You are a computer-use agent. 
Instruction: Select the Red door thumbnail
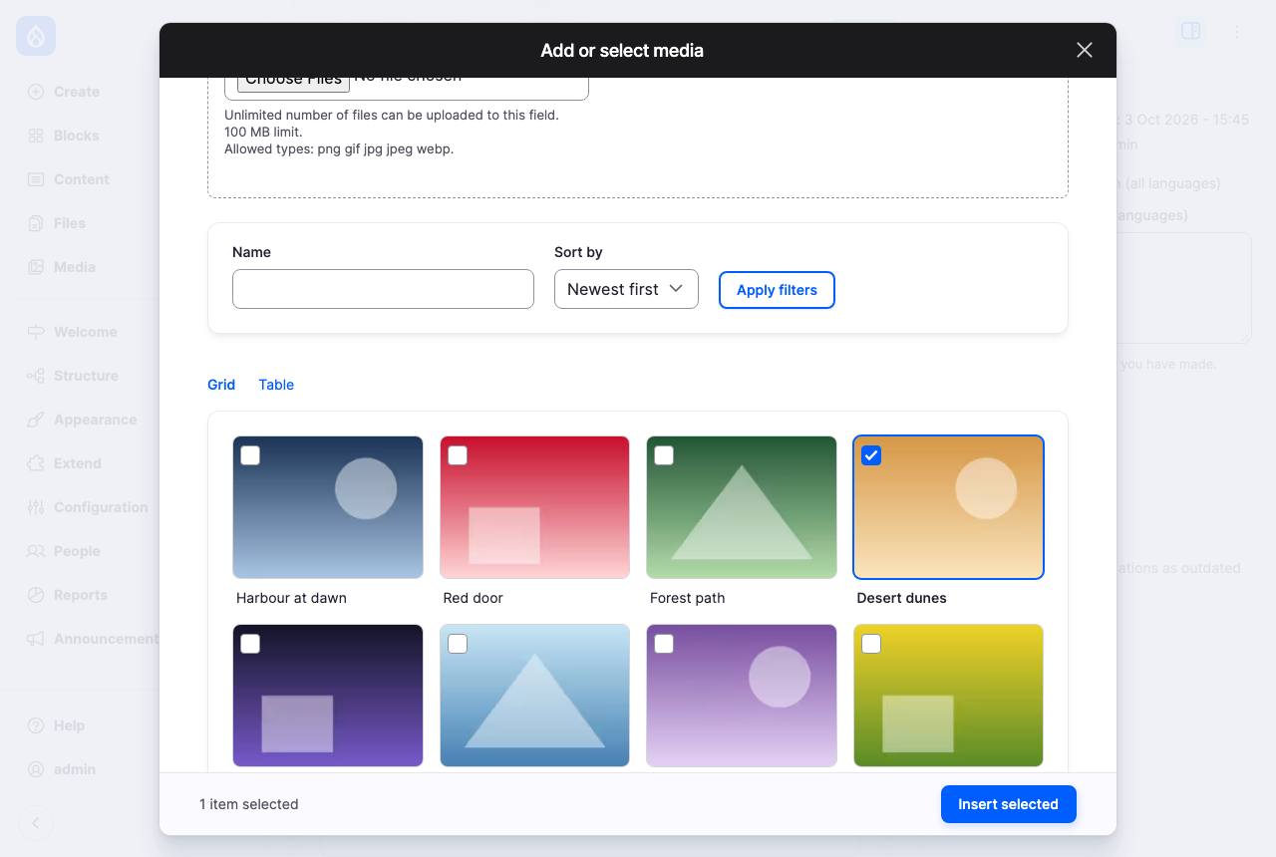(534, 507)
